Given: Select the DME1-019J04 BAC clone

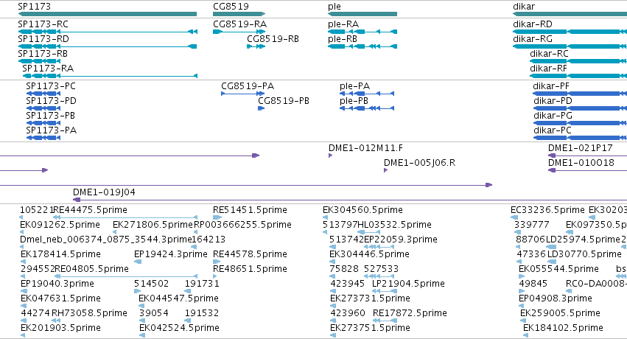Looking at the screenshot, I should (350, 200).
